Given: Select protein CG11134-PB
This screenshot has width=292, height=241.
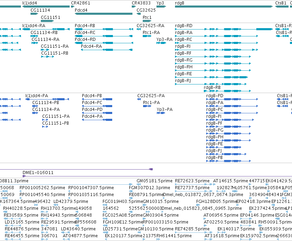Looking at the screenshot, I should tap(46, 103).
